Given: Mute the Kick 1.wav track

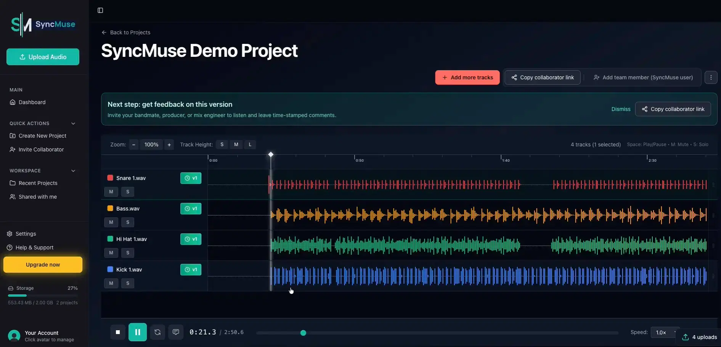Looking at the screenshot, I should coord(111,283).
